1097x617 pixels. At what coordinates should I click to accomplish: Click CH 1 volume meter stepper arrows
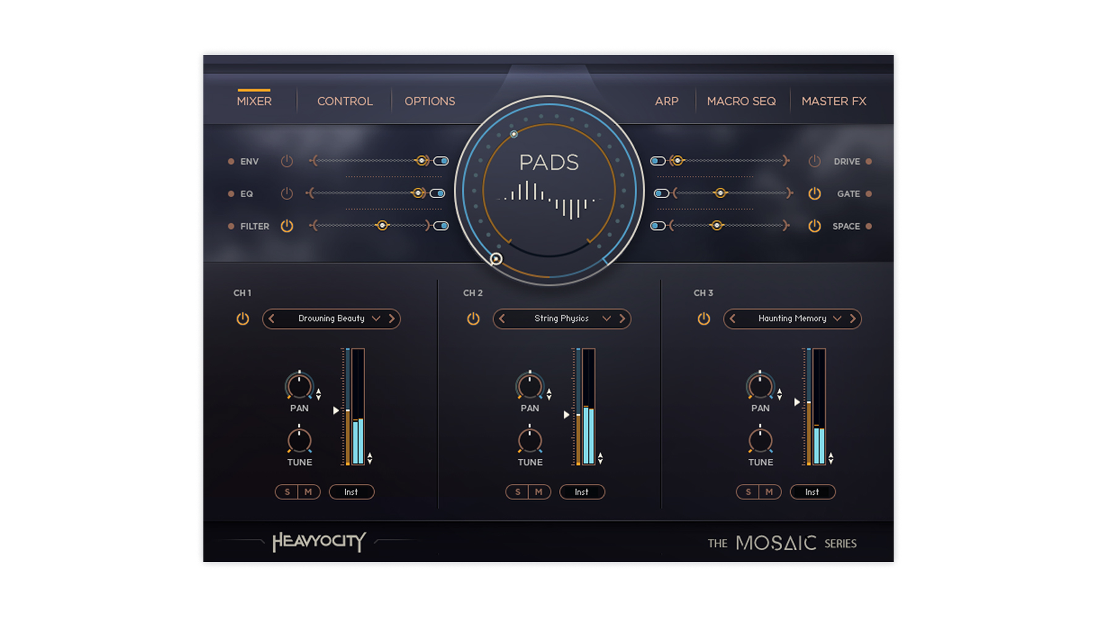click(370, 458)
